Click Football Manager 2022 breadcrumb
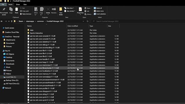Image resolution: width=185 pixels, height=104 pixels. point(55,21)
